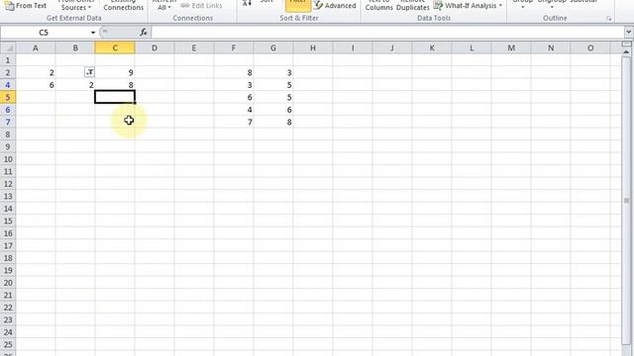Select column D header

pyautogui.click(x=155, y=48)
